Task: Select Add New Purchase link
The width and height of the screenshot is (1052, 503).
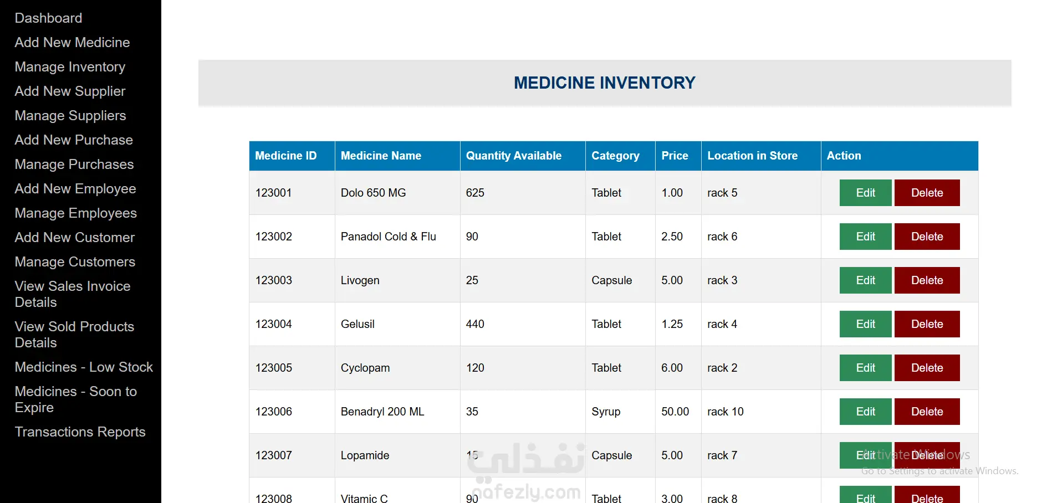Action: pos(74,140)
